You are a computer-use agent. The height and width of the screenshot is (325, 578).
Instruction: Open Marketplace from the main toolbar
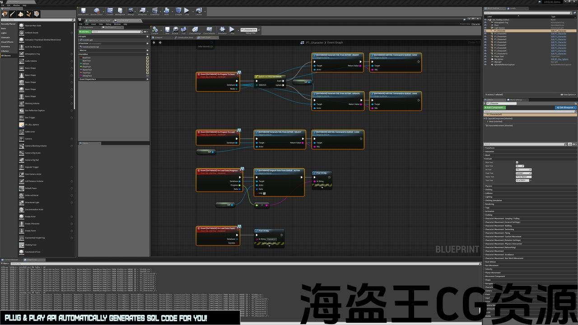click(x=120, y=11)
